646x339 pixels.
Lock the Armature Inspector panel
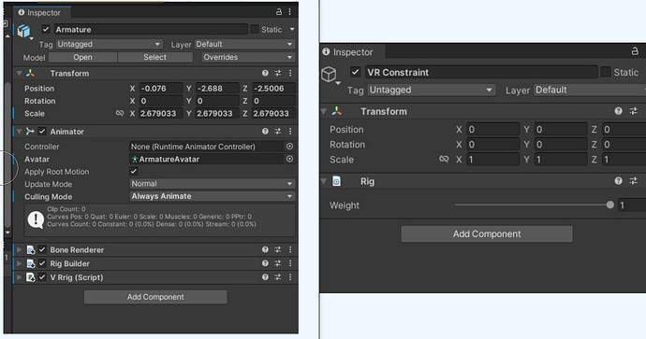coord(279,12)
